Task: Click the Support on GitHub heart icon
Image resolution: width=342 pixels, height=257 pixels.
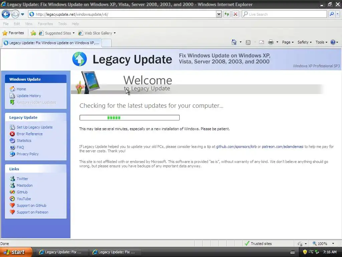Action: click(x=12, y=205)
